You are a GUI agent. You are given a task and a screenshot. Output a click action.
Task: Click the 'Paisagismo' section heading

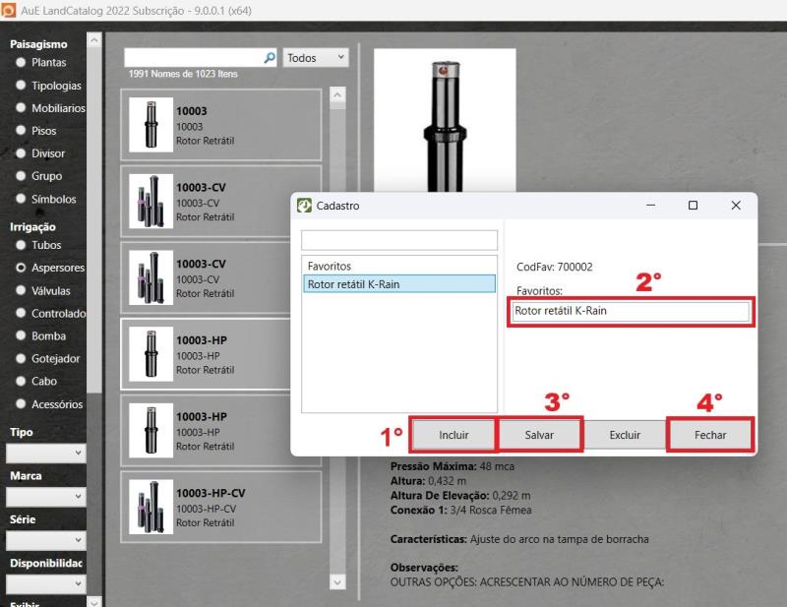pyautogui.click(x=38, y=44)
